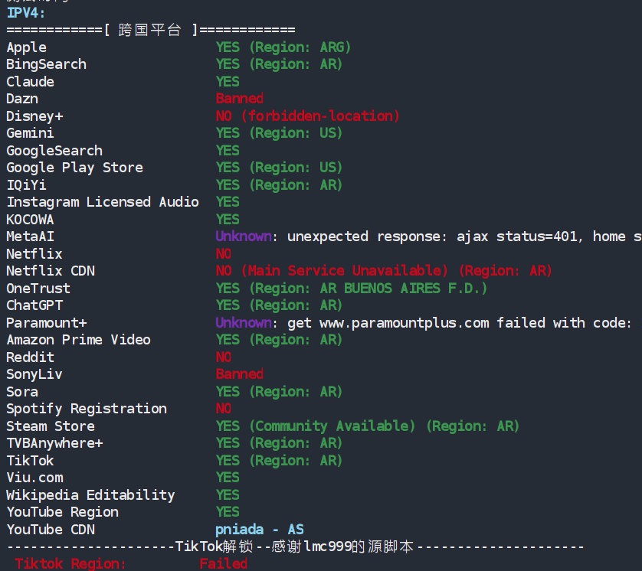Click Google Play Store label
The image size is (642, 571).
pyautogui.click(x=75, y=168)
